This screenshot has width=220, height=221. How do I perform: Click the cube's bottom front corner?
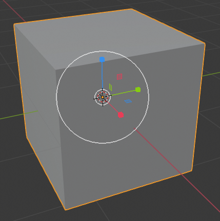[65, 210]
